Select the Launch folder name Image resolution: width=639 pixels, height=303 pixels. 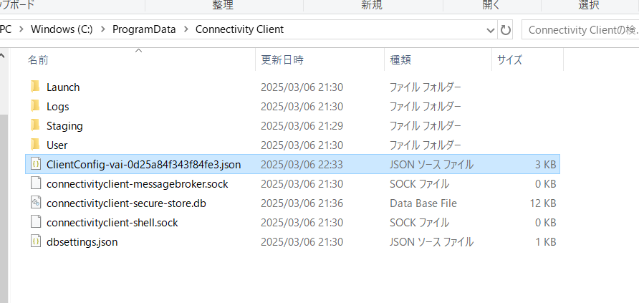63,87
